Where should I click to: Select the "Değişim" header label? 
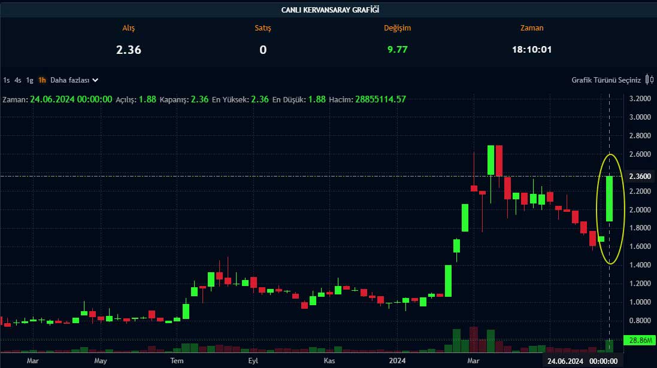tap(397, 28)
